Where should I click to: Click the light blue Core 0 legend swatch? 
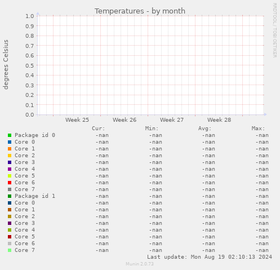click(10, 142)
